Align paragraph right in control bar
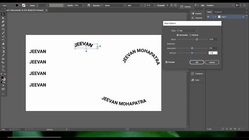This screenshot has width=249, height=140. [x=175, y=5]
